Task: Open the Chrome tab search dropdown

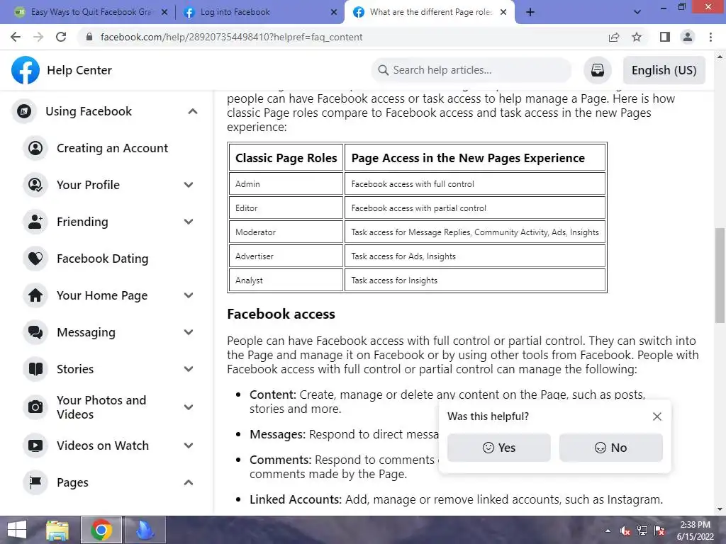Action: (637, 12)
